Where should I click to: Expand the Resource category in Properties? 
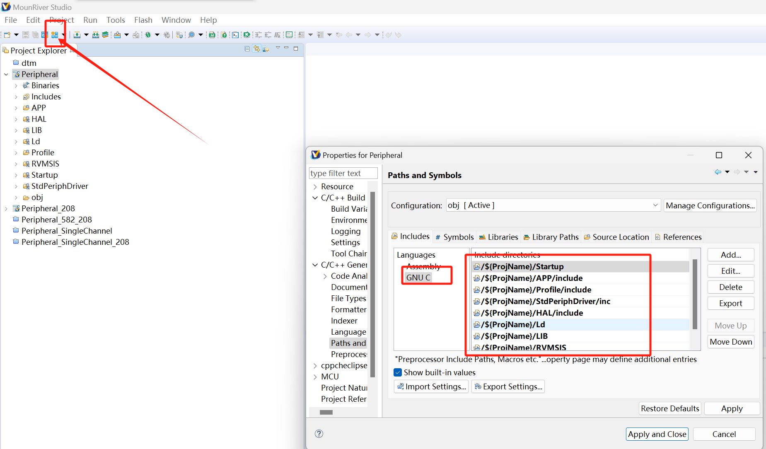[315, 187]
